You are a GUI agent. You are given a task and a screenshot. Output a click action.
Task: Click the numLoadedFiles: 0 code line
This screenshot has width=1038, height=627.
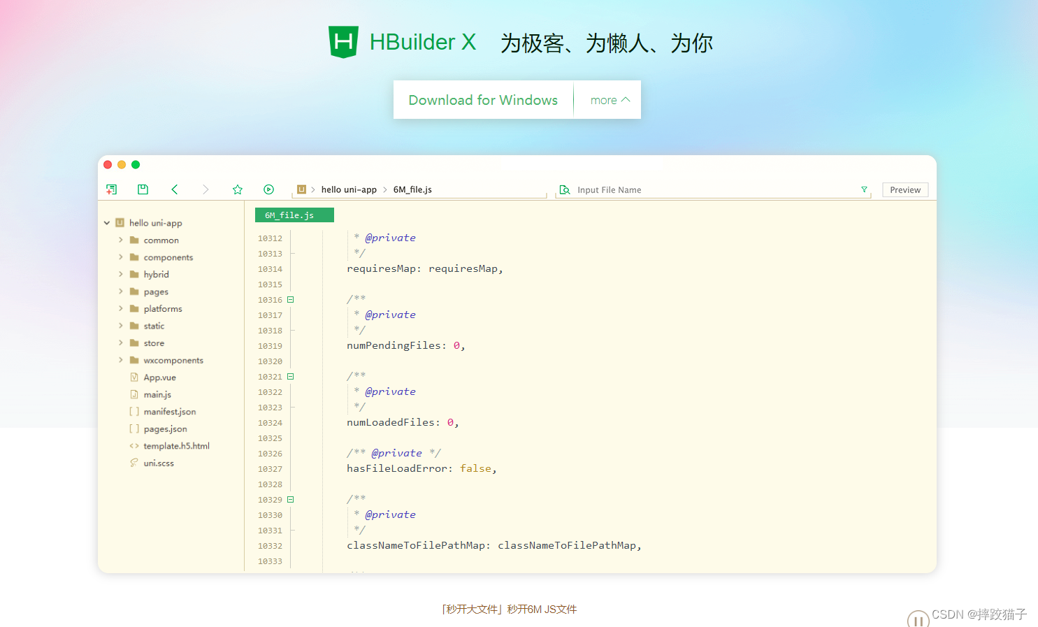click(403, 422)
